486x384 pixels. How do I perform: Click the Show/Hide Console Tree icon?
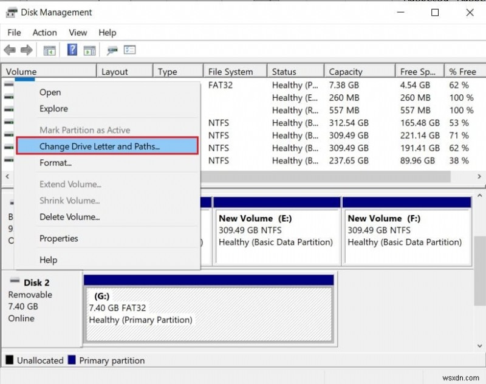[49, 50]
